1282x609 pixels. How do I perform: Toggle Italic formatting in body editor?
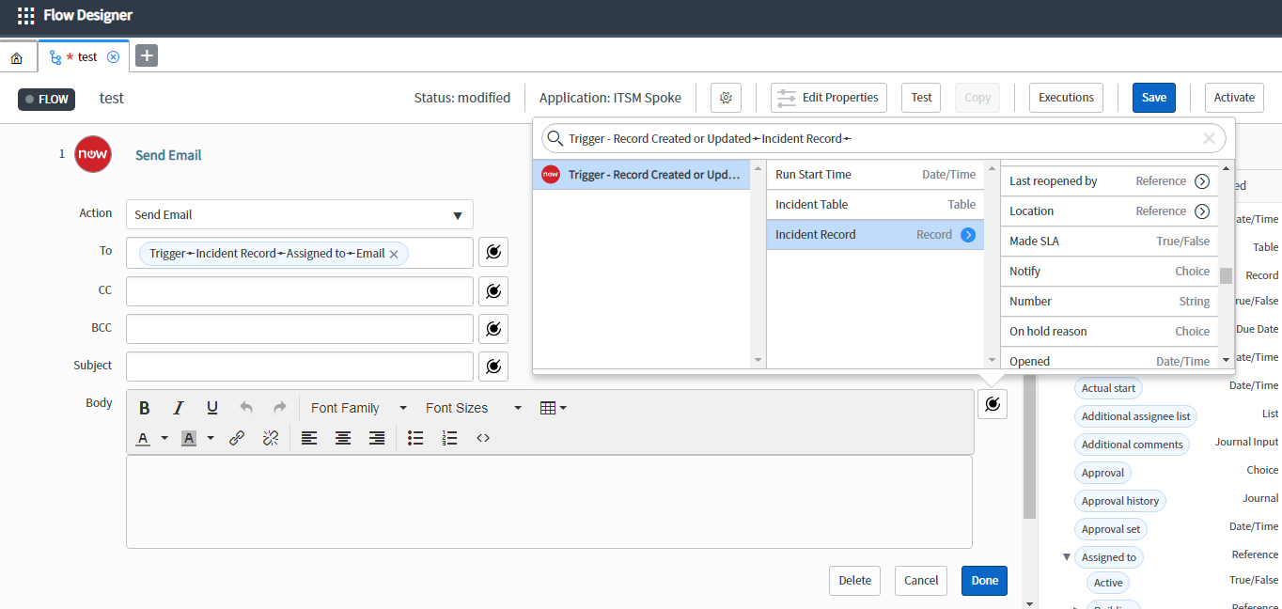(x=179, y=408)
